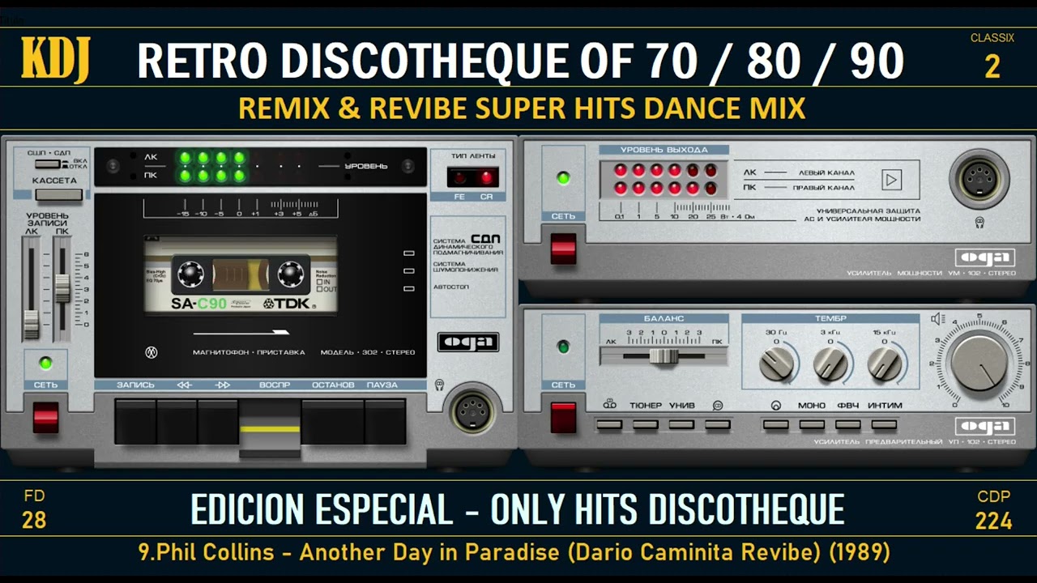Hit the ПАУЗА pause key
The height and width of the screenshot is (583, 1037).
pos(385,420)
